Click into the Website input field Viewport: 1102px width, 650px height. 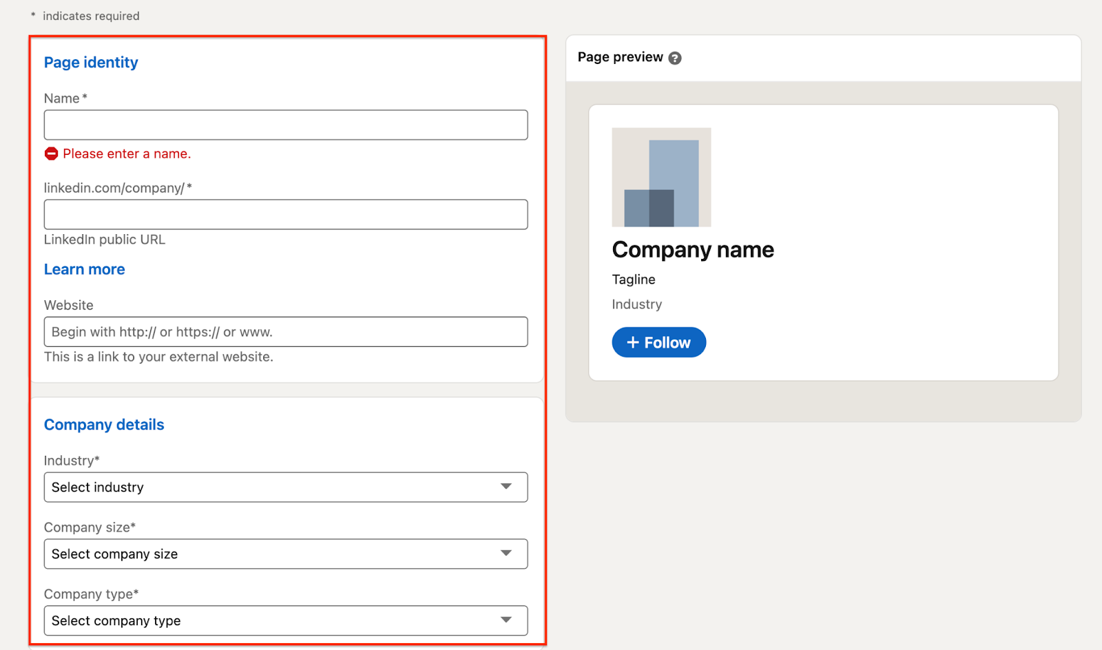[286, 332]
